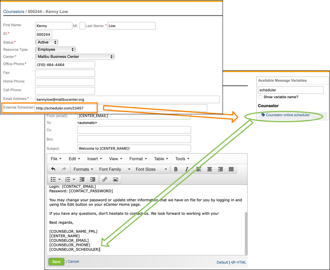Open the Status dropdown showing Active

(x=46, y=42)
